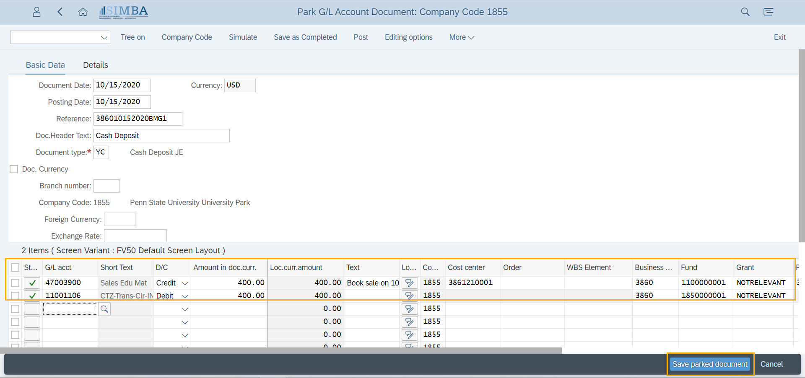Tick the first empty item row checkbox

point(15,309)
